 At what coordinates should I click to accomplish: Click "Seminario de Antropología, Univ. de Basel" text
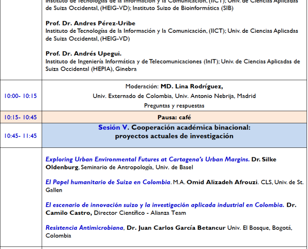point(137,167)
